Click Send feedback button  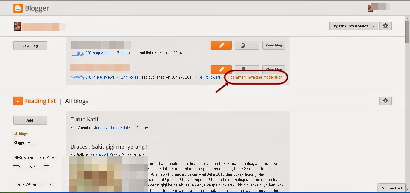(392, 188)
